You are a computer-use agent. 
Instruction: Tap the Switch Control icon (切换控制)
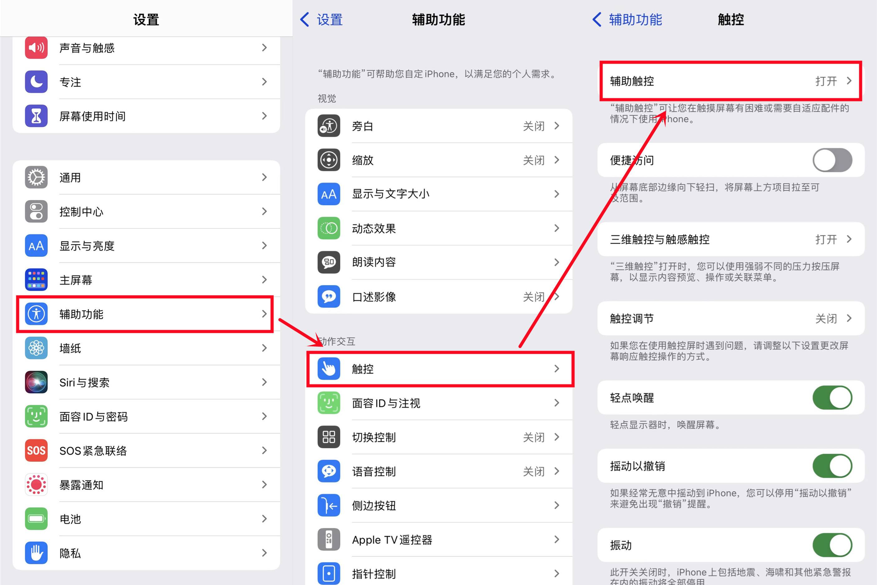[x=329, y=437]
